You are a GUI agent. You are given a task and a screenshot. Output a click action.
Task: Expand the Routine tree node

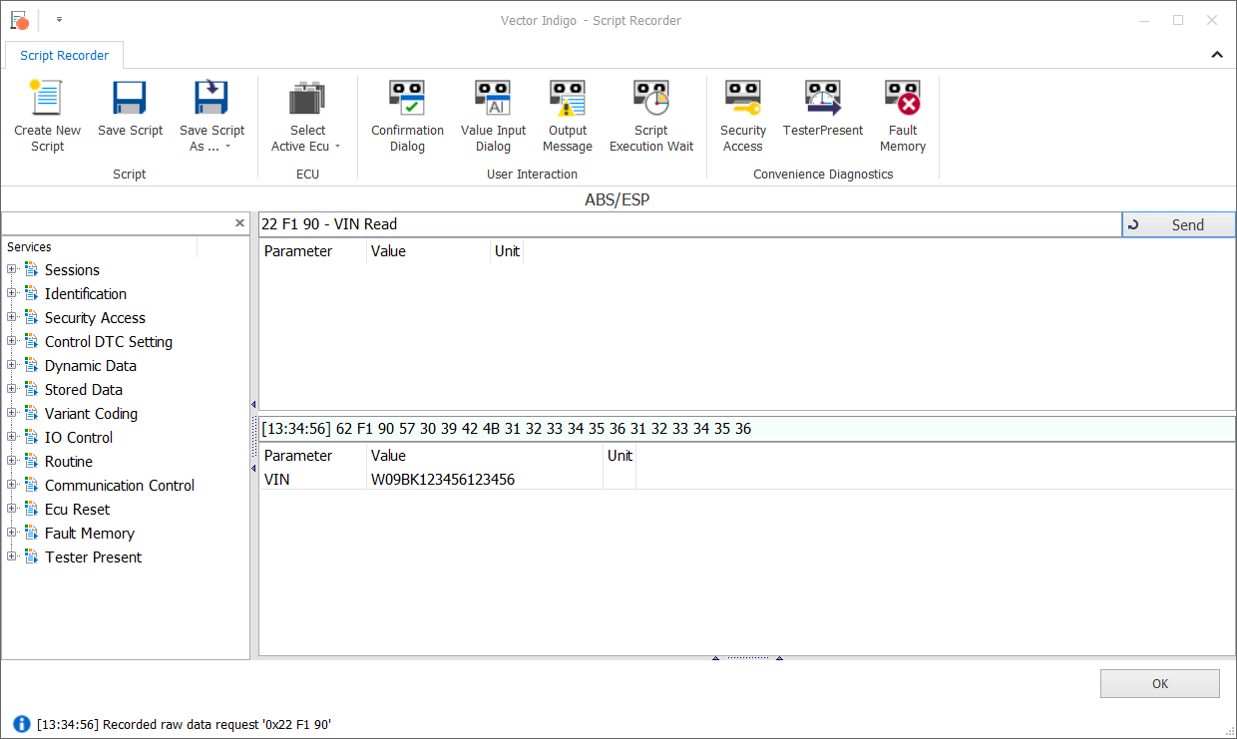click(12, 461)
